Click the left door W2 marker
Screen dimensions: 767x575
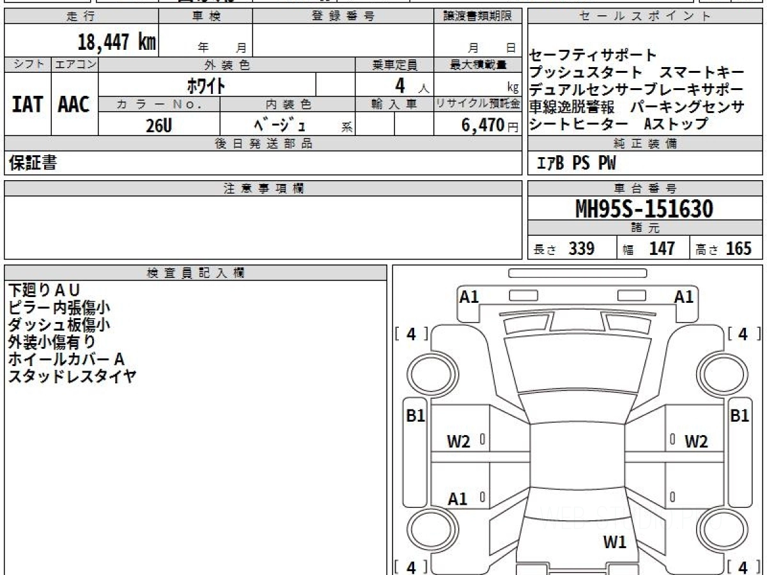458,441
